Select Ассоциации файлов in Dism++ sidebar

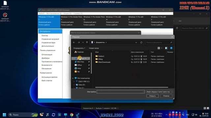tap(49, 77)
